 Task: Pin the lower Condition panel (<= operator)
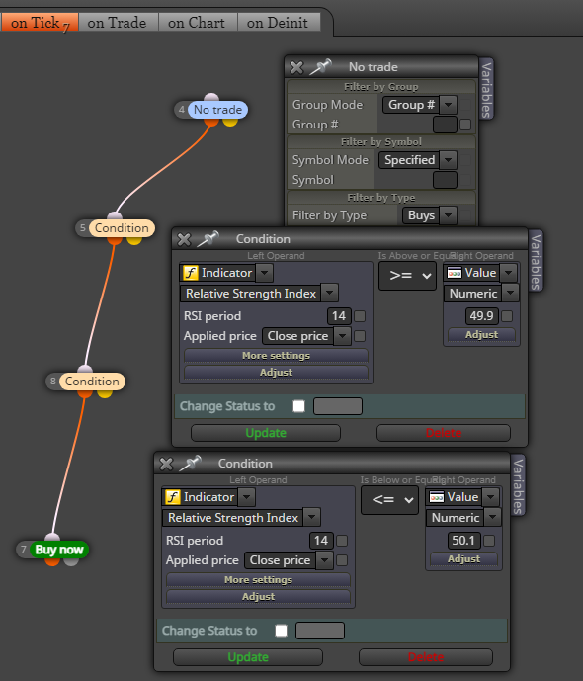(190, 464)
